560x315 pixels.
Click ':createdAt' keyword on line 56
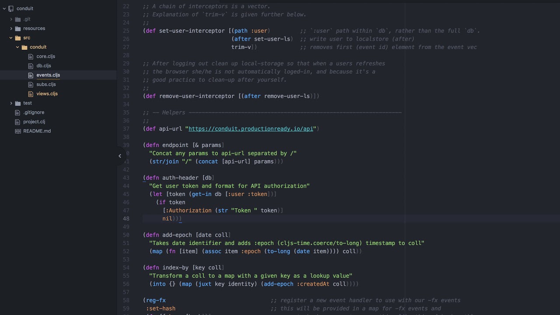[313, 284]
